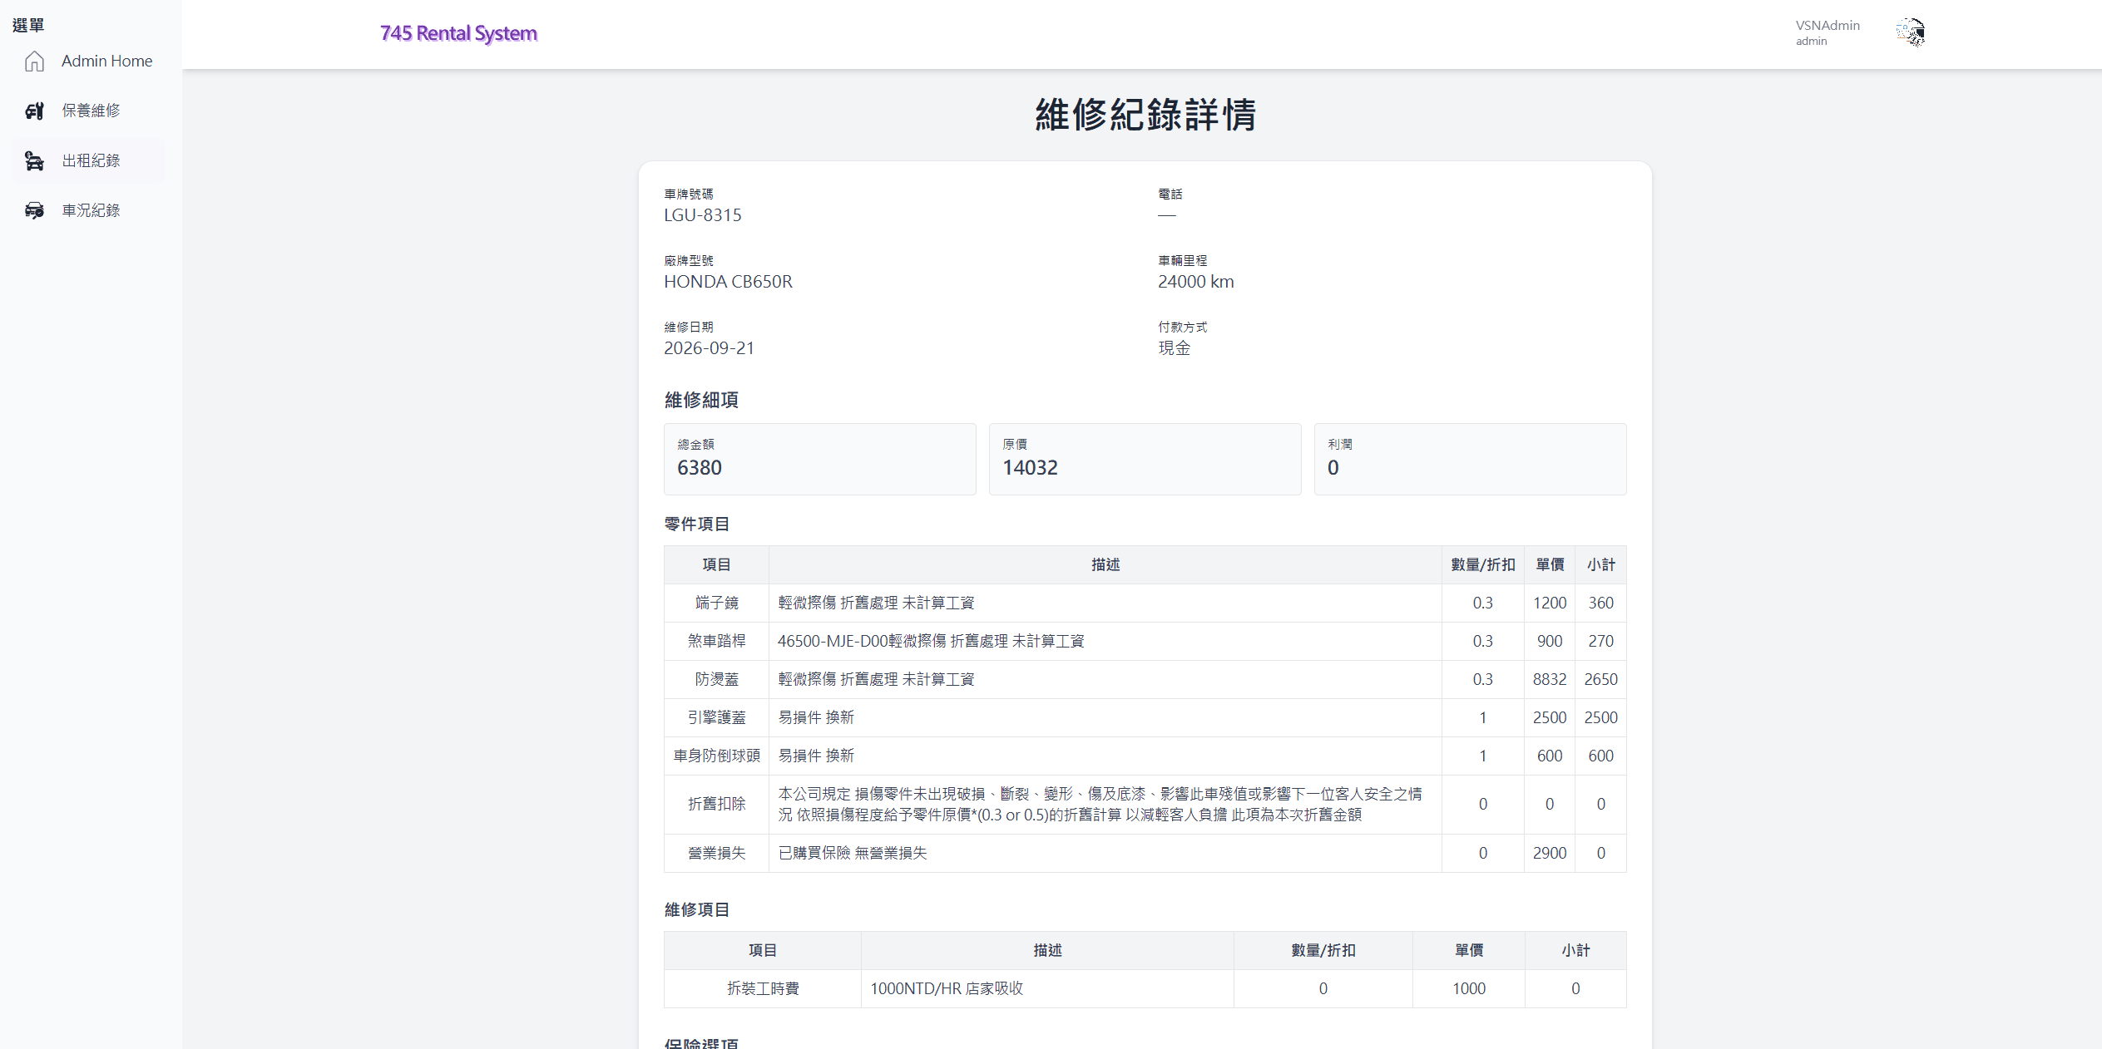Click the 折舊扣除 item cell
This screenshot has height=1049, width=2102.
pos(717,805)
